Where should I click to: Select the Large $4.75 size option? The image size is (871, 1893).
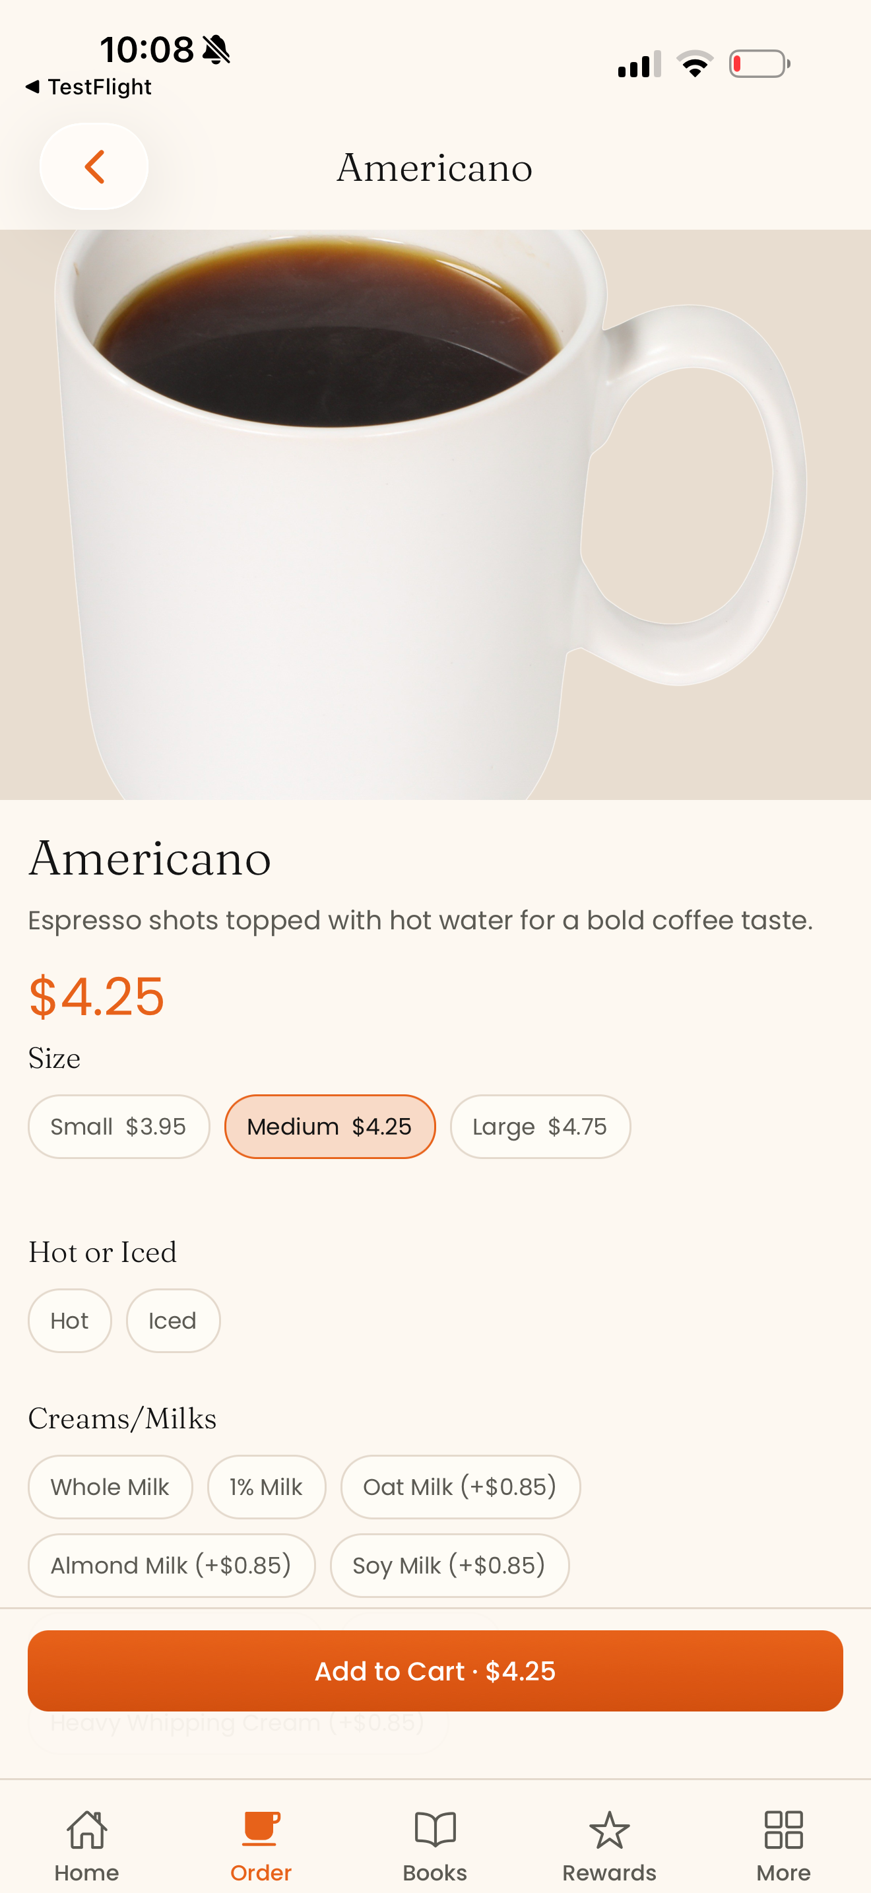tap(540, 1127)
